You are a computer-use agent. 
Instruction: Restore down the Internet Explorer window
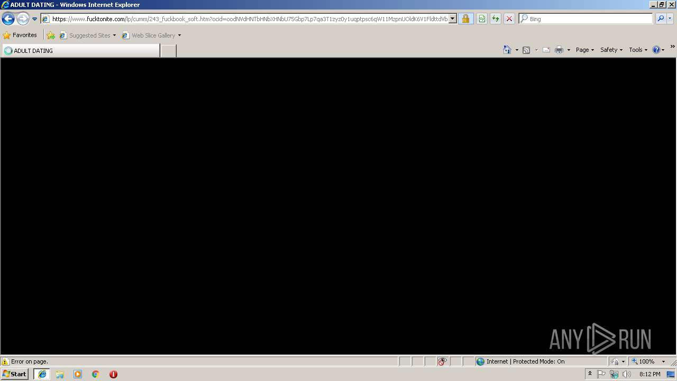pyautogui.click(x=662, y=4)
